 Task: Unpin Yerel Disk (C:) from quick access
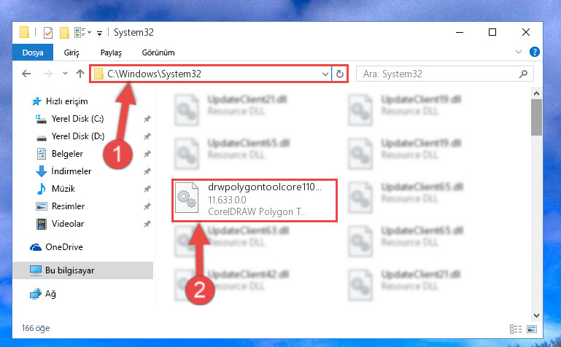pos(147,119)
